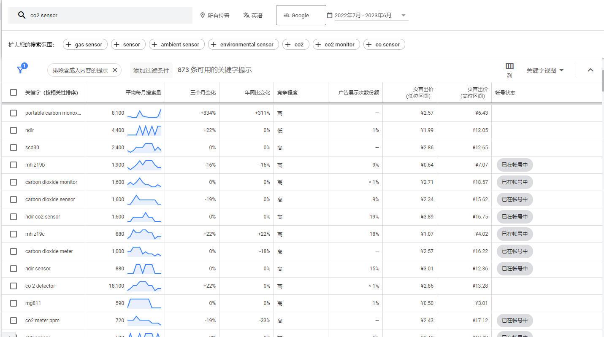The width and height of the screenshot is (604, 337).
Task: Check the 'co2 meter ppm' row checkbox
Action: tap(14, 321)
